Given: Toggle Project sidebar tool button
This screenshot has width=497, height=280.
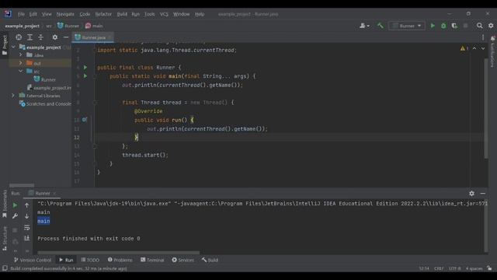Looking at the screenshot, I should pos(5,45).
